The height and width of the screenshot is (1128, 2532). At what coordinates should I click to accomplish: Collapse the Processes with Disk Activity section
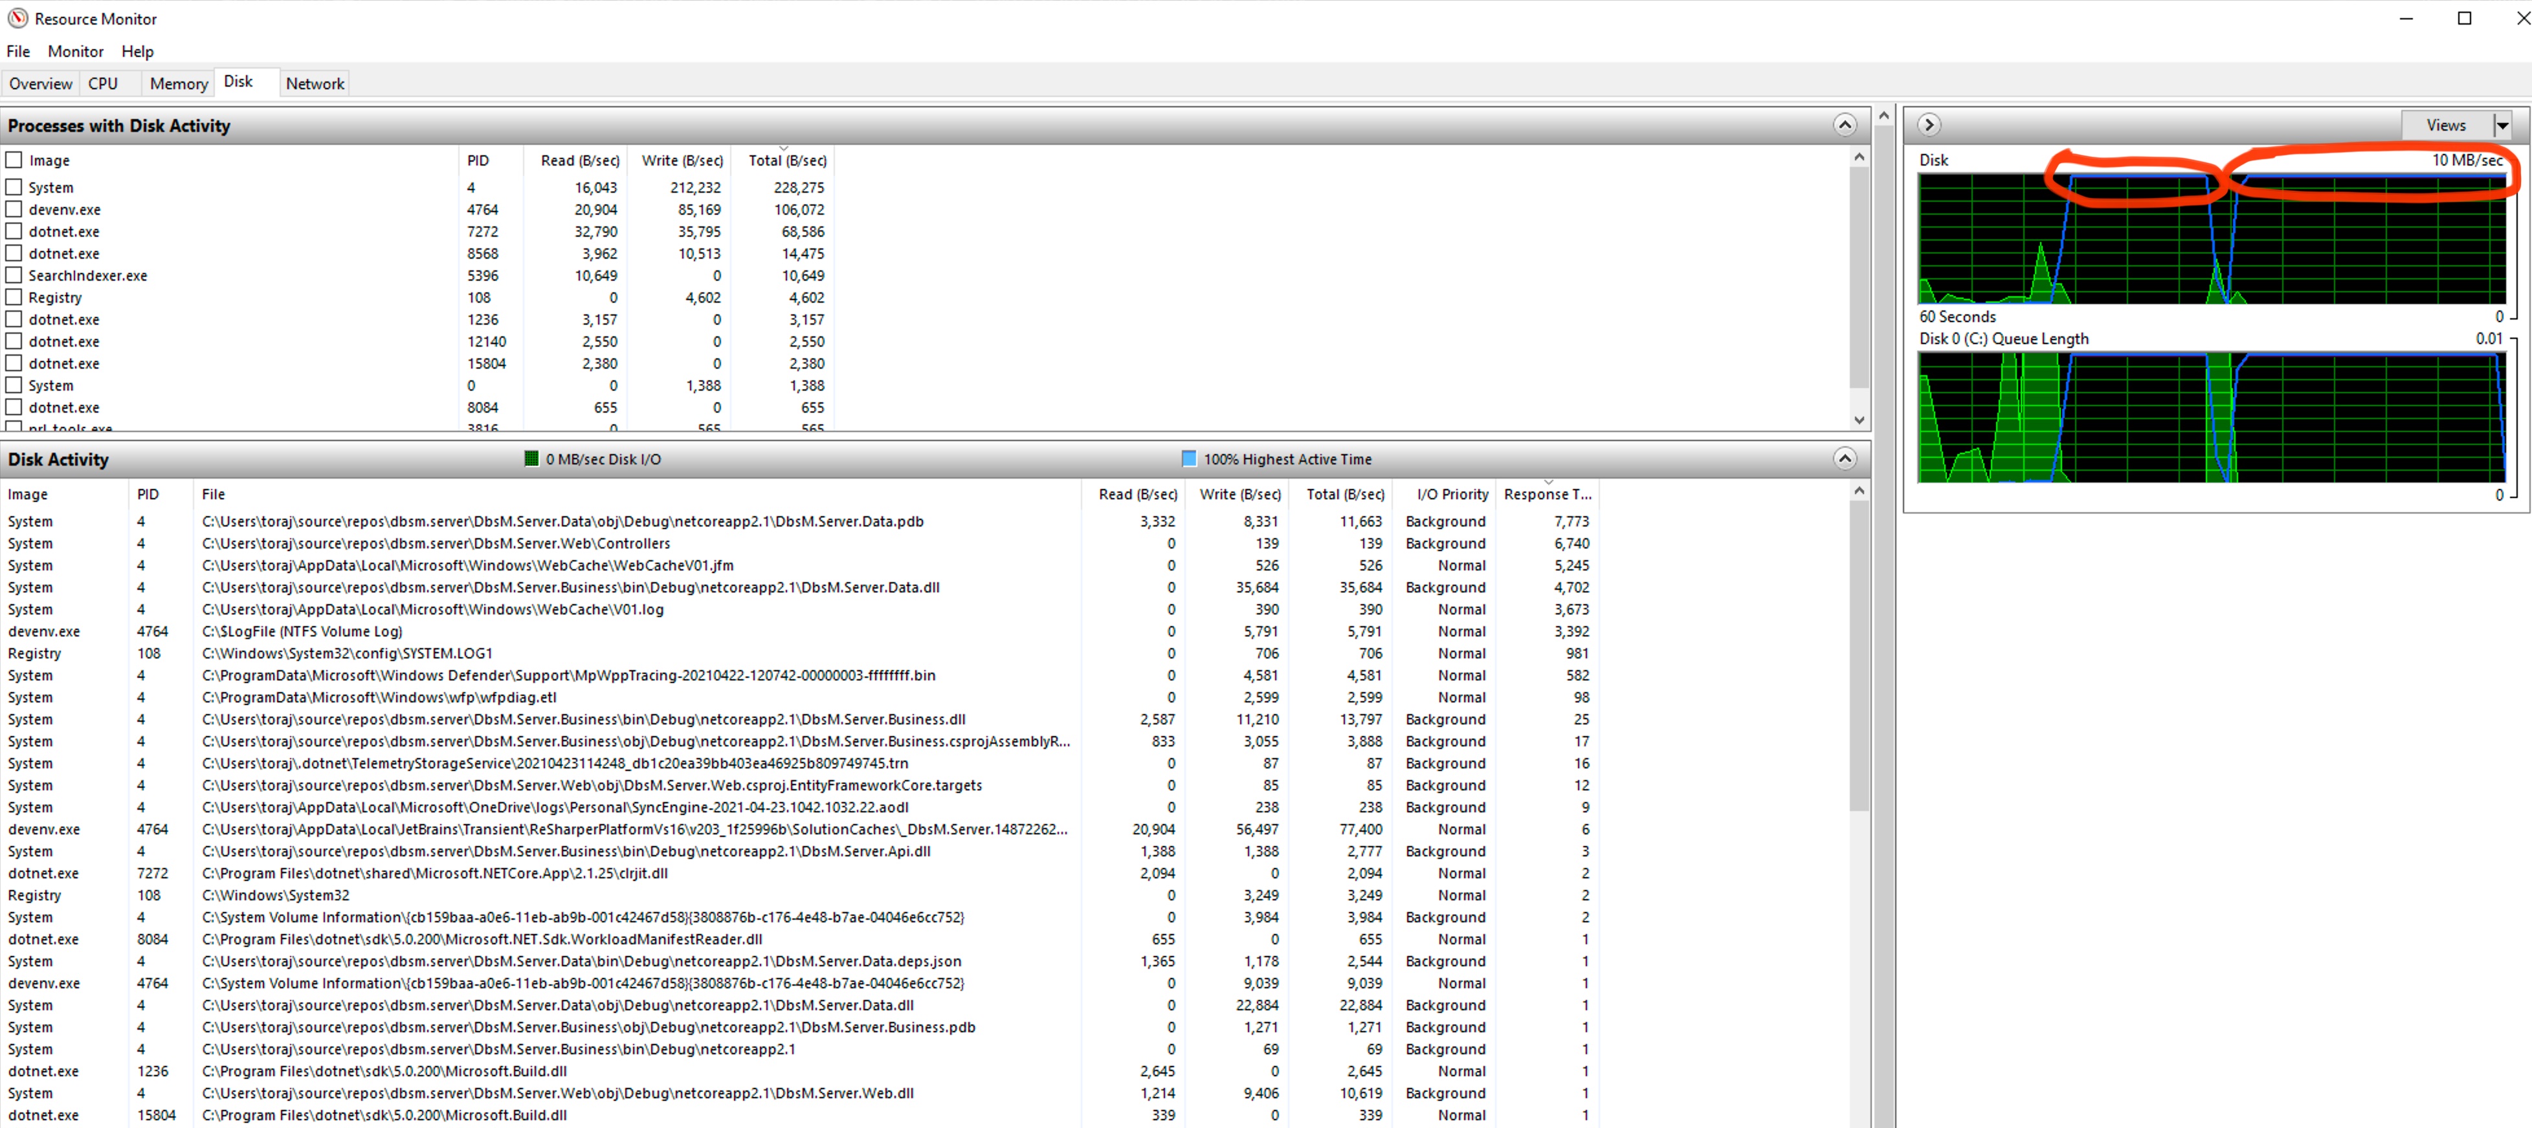(x=1844, y=125)
